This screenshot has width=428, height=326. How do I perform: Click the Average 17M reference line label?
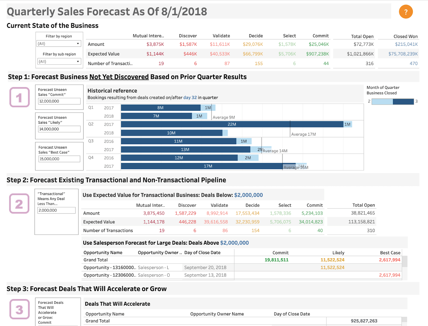tap(304, 134)
